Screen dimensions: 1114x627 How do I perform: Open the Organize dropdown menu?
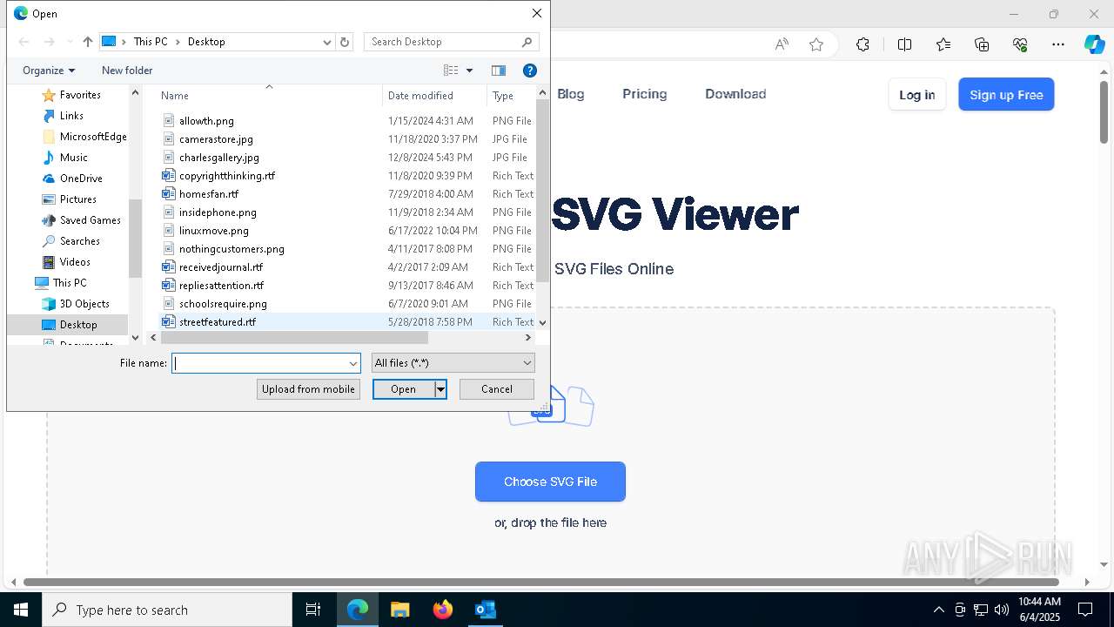click(49, 71)
